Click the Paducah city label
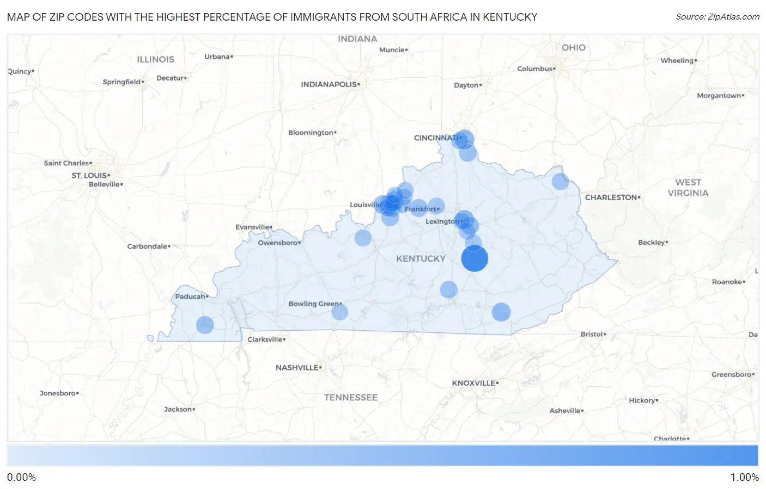 [190, 296]
